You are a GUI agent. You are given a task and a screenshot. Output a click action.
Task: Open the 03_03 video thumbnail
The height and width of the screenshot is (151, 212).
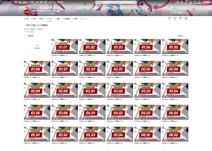coord(148,90)
